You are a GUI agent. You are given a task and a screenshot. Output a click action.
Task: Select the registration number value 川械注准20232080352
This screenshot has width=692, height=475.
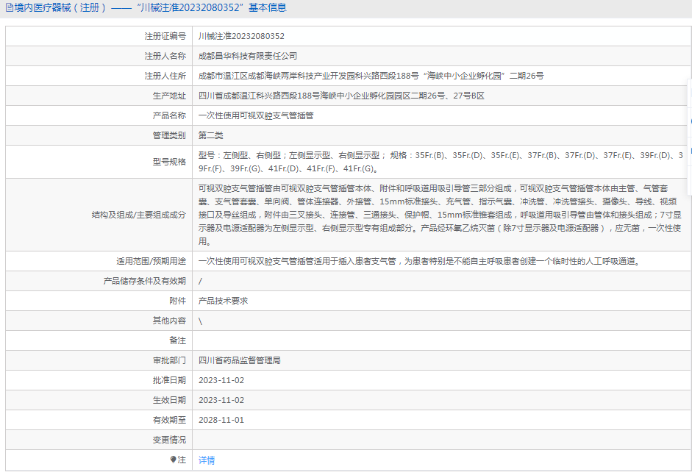(241, 36)
